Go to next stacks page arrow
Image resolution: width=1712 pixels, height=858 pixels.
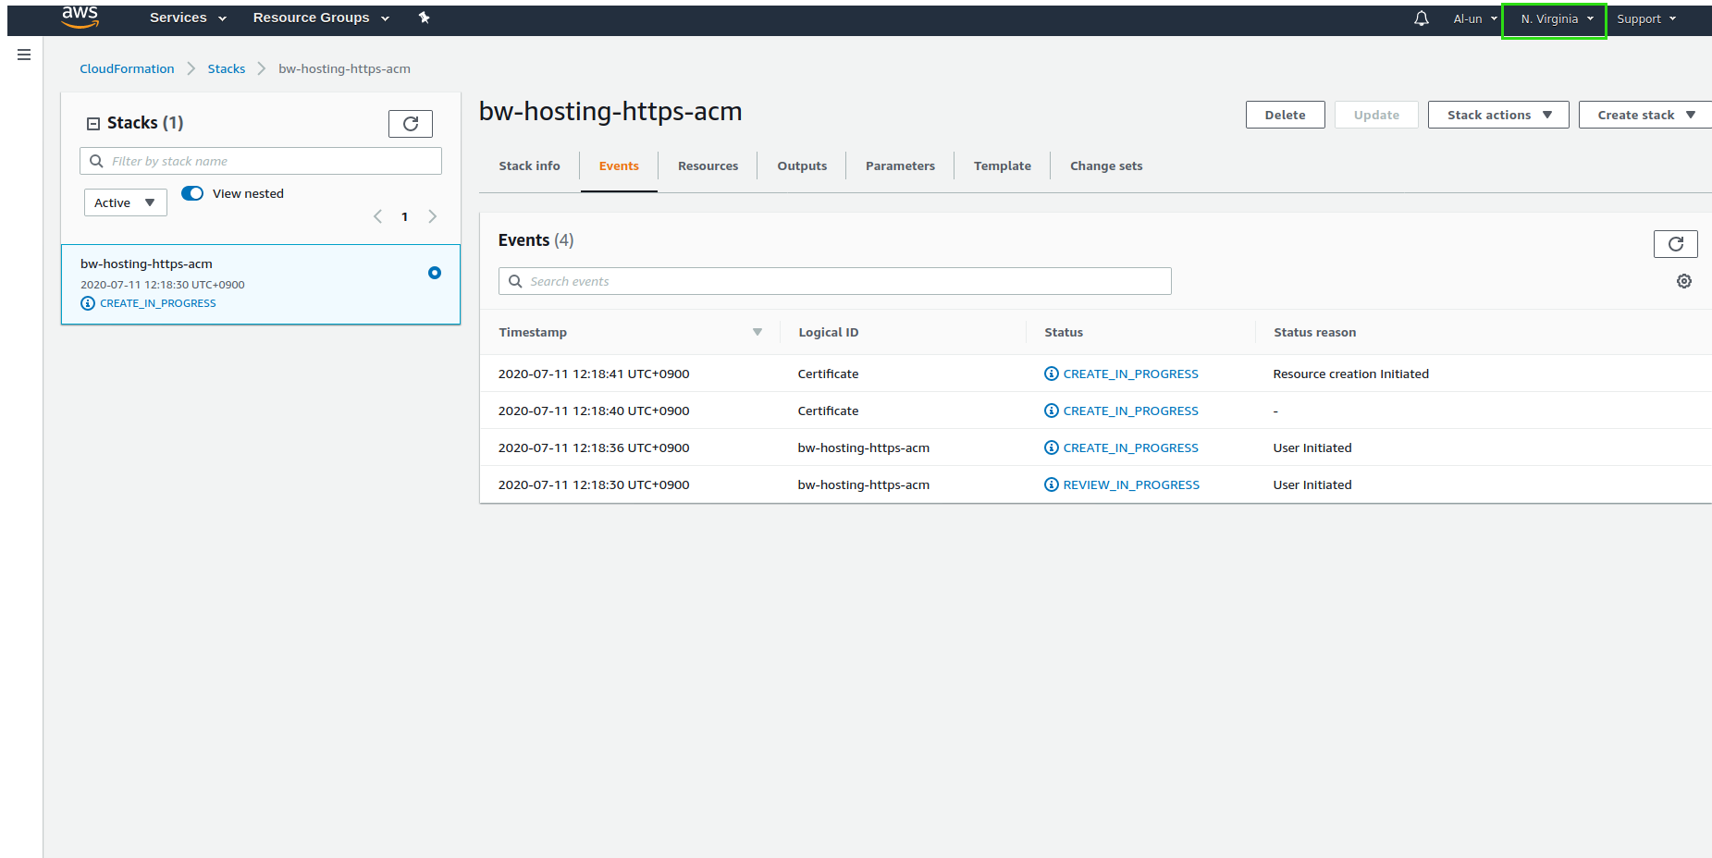tap(432, 216)
